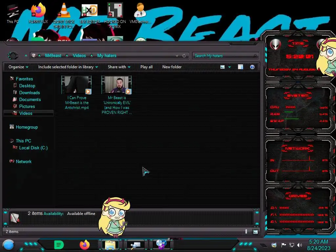Select the Unironically EVIL video thumbnail
336x252 pixels.
(116, 85)
